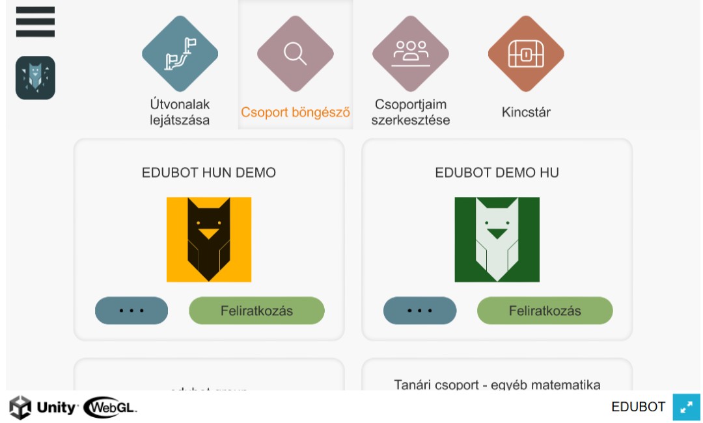
Task: Click the WebGL logo in footer
Action: pos(110,407)
